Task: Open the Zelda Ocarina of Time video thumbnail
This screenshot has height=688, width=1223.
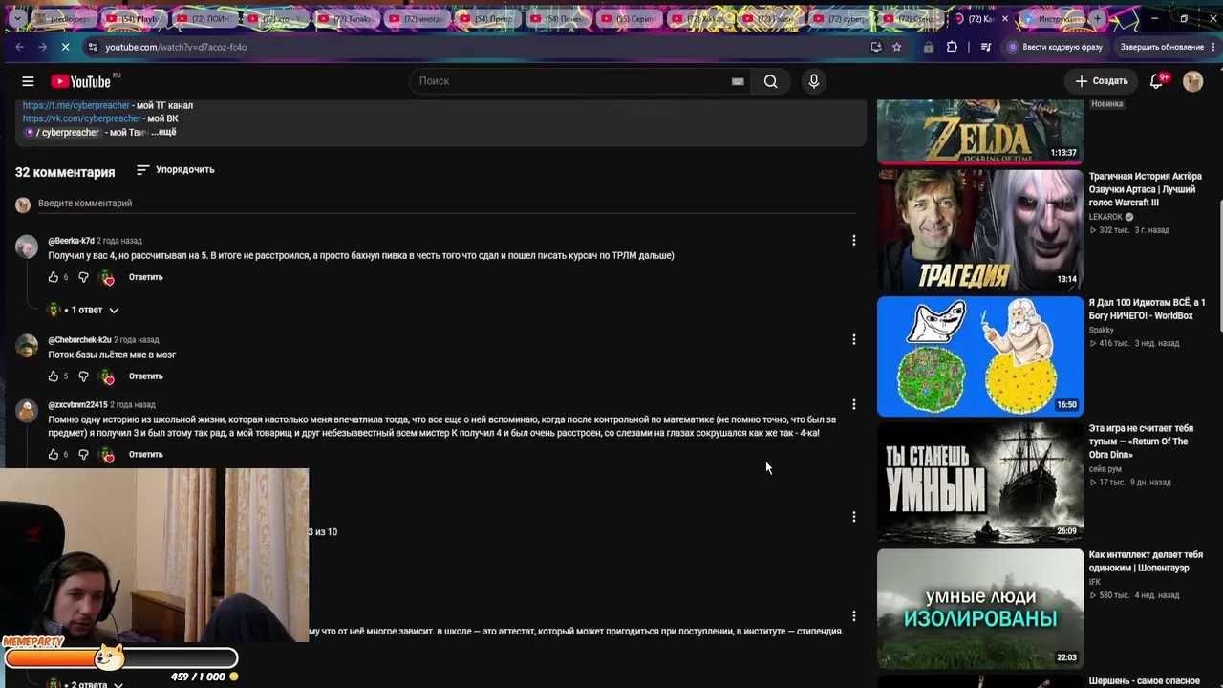Action: (980, 131)
